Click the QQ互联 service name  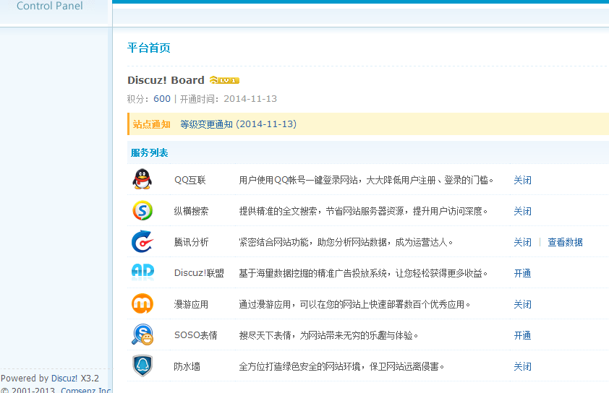(x=190, y=180)
